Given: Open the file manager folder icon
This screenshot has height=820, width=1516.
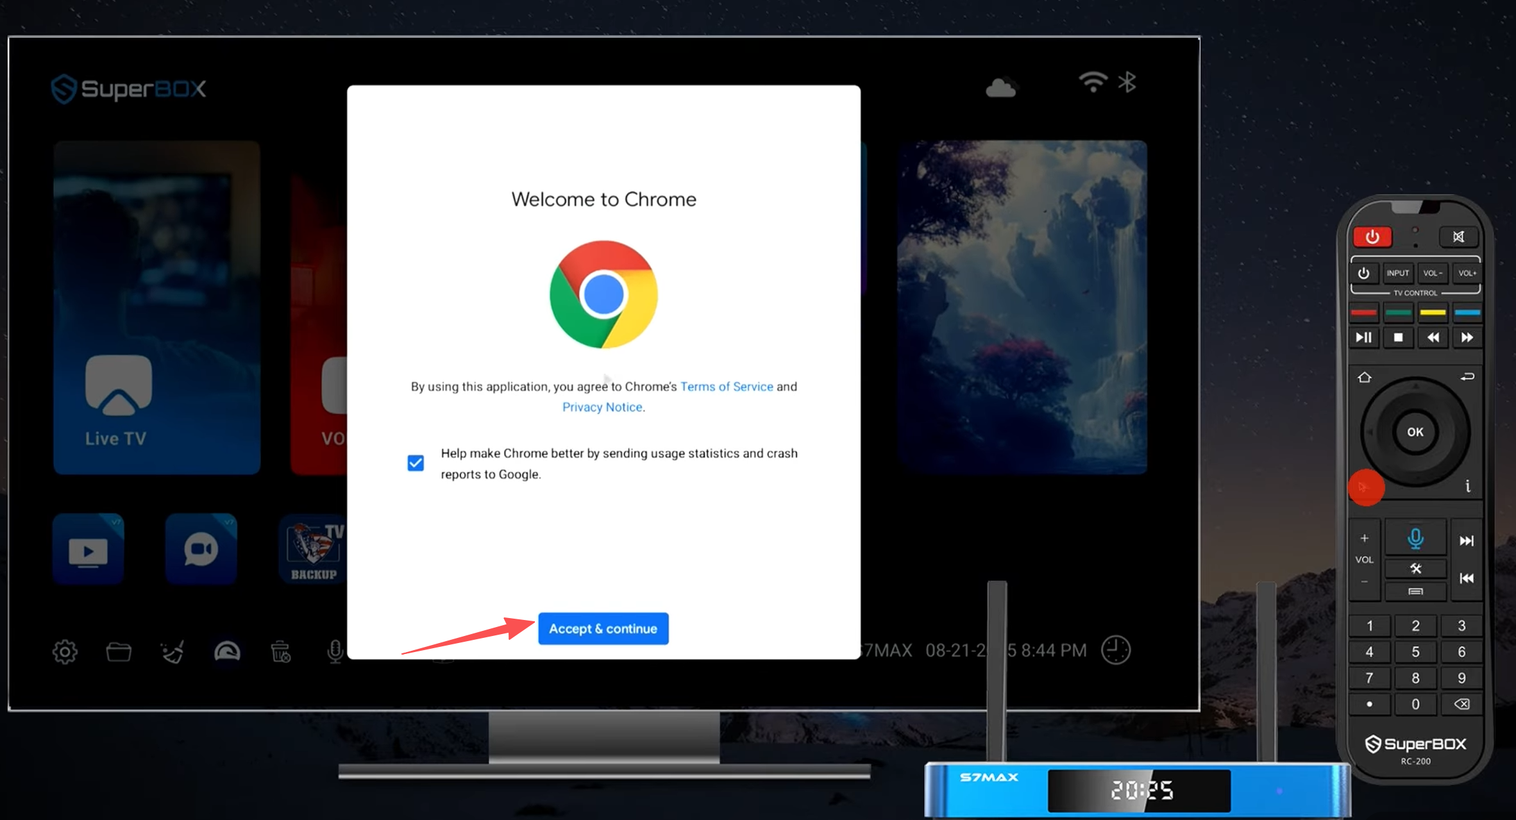Looking at the screenshot, I should tap(119, 652).
